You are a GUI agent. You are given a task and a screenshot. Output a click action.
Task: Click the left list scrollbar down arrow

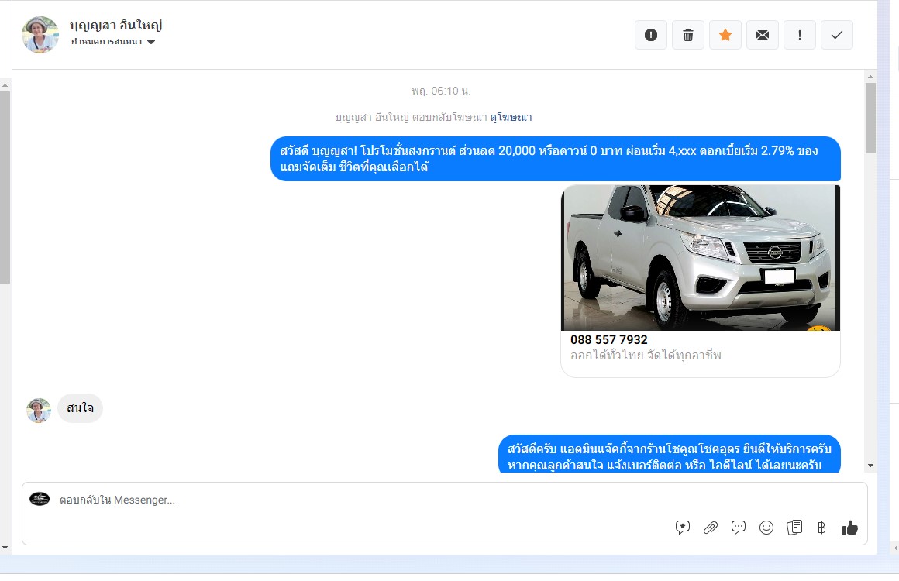pyautogui.click(x=5, y=548)
